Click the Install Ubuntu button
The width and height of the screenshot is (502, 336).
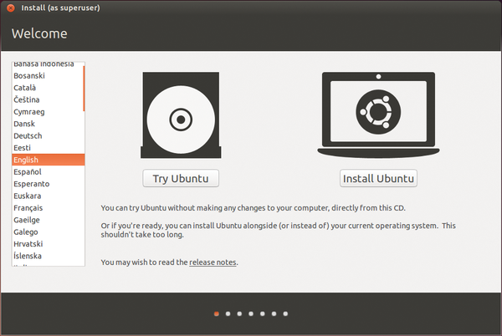378,178
